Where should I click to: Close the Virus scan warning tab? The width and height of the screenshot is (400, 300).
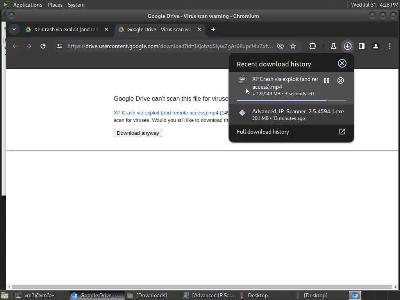coord(199,29)
